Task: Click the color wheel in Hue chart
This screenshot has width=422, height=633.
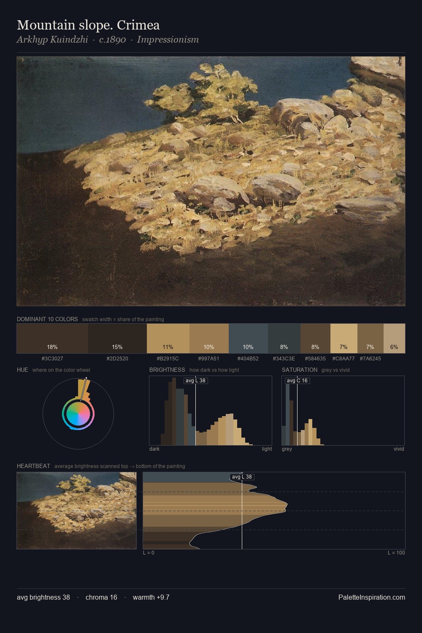Action: coord(78,414)
